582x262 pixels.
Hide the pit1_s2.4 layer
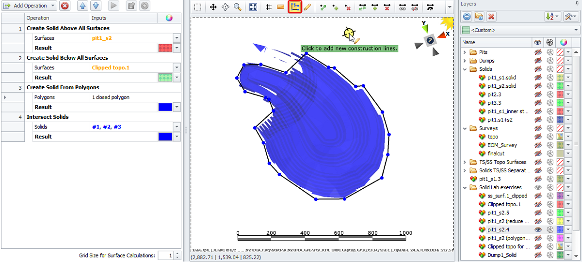537,229
